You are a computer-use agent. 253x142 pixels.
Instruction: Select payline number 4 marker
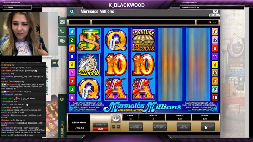point(72,32)
